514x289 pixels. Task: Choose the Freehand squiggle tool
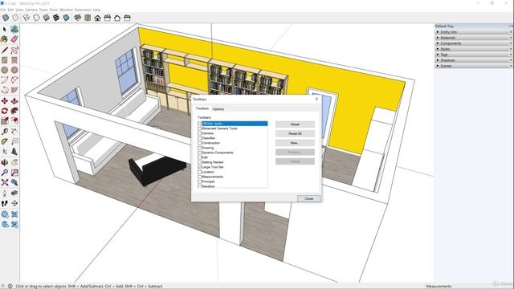(14, 50)
